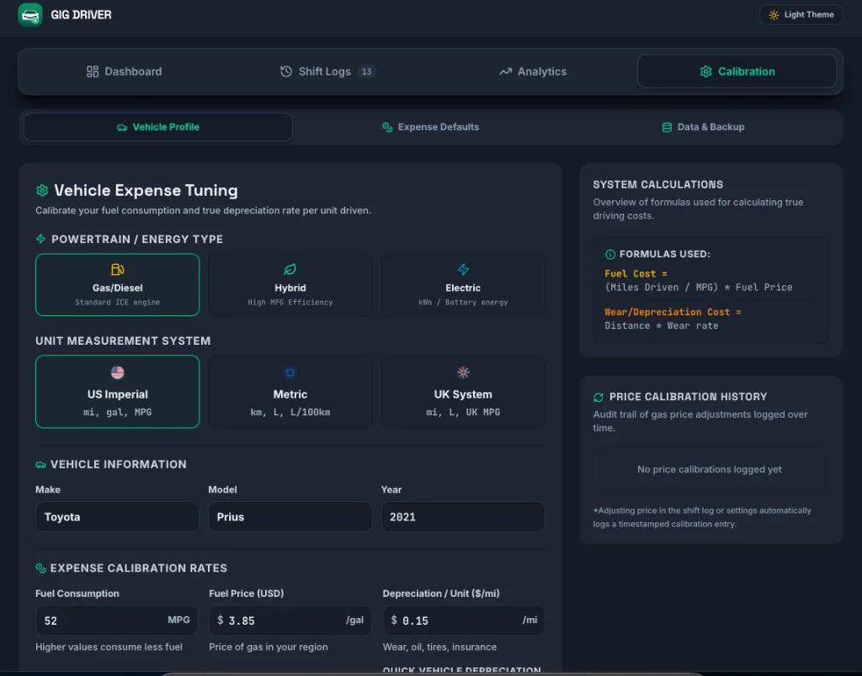Open the Dashboard tab
This screenshot has width=862, height=676.
(x=125, y=71)
